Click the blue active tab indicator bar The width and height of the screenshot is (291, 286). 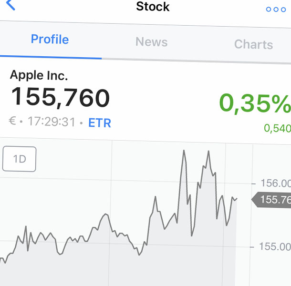click(51, 57)
